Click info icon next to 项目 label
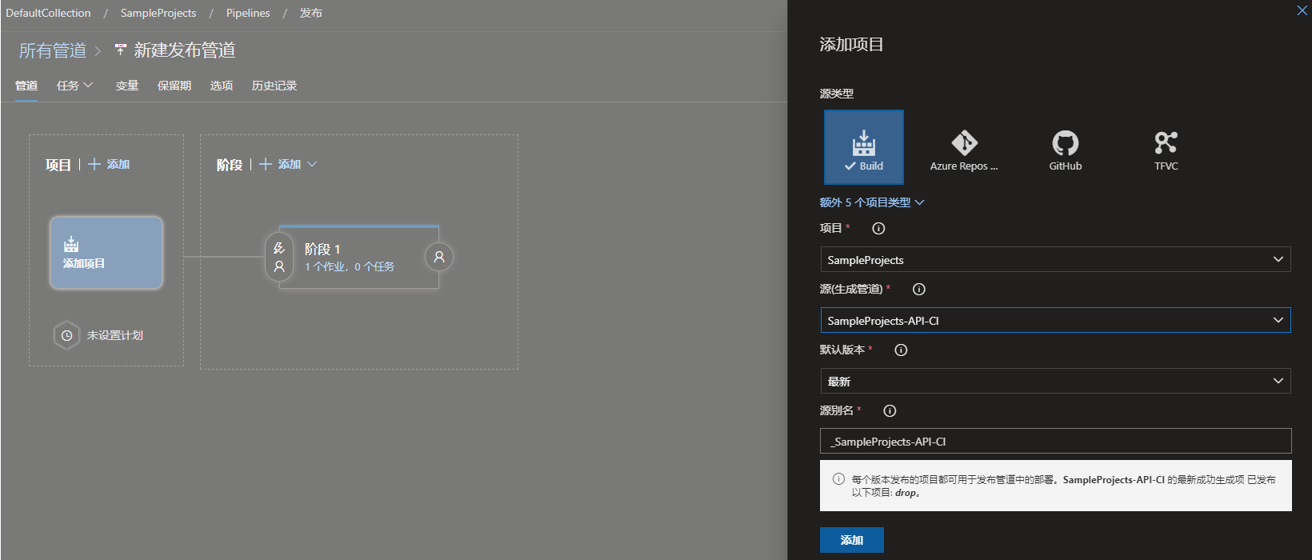This screenshot has height=560, width=1312. point(878,228)
